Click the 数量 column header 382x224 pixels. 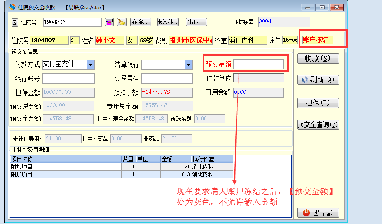point(129,159)
